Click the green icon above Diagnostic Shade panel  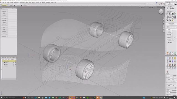[175, 53]
